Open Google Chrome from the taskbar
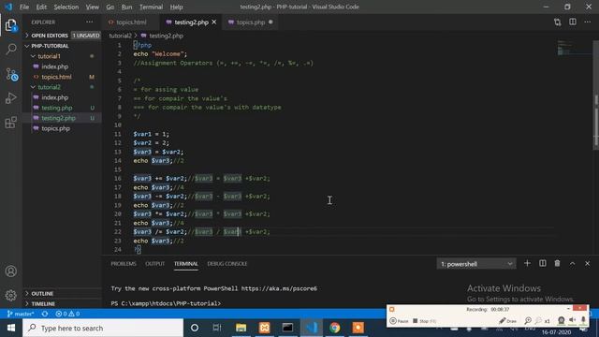Screen dimensions: 599x337 [x=335, y=328]
